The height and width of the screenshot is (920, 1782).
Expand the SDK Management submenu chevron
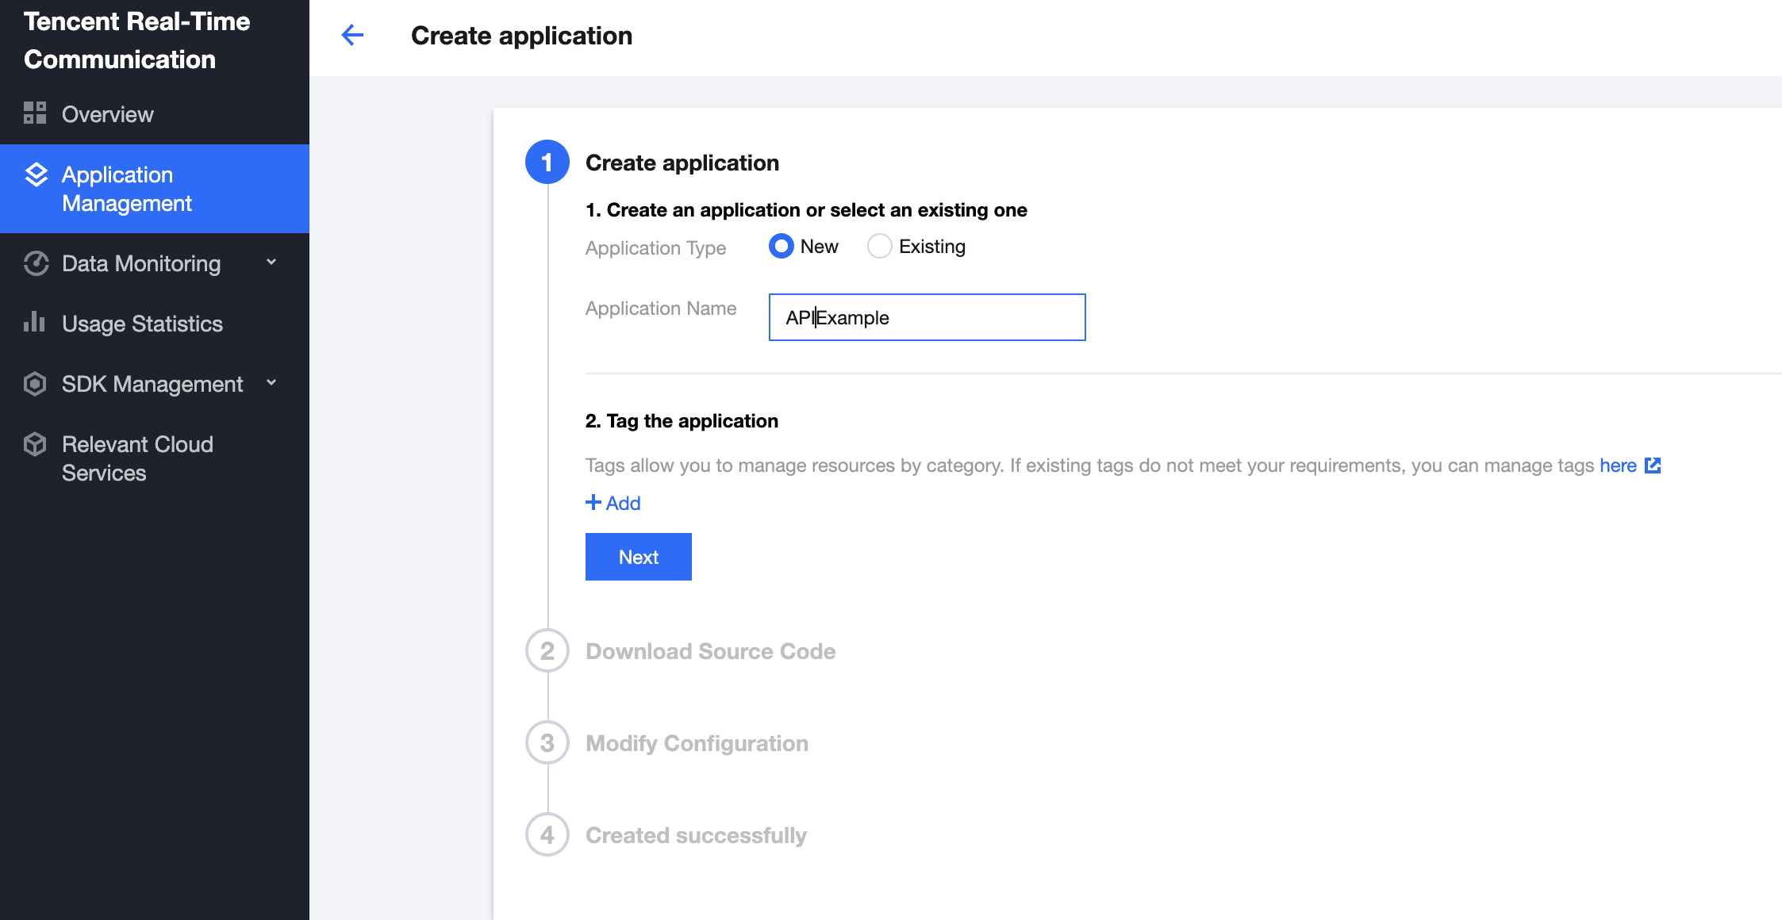coord(271,382)
